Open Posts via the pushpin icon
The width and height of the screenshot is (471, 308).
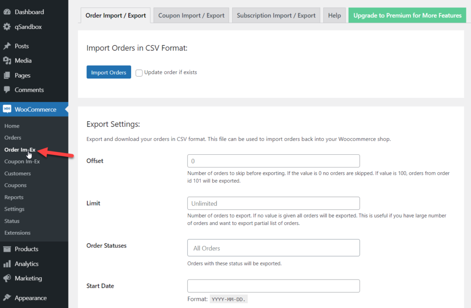point(7,46)
